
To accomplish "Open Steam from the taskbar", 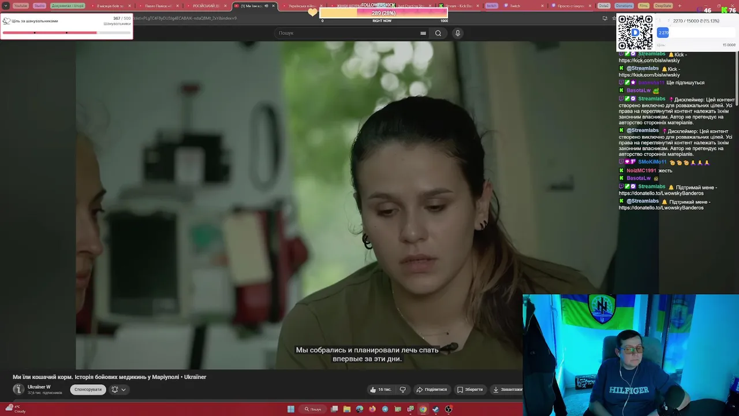I will click(x=436, y=409).
